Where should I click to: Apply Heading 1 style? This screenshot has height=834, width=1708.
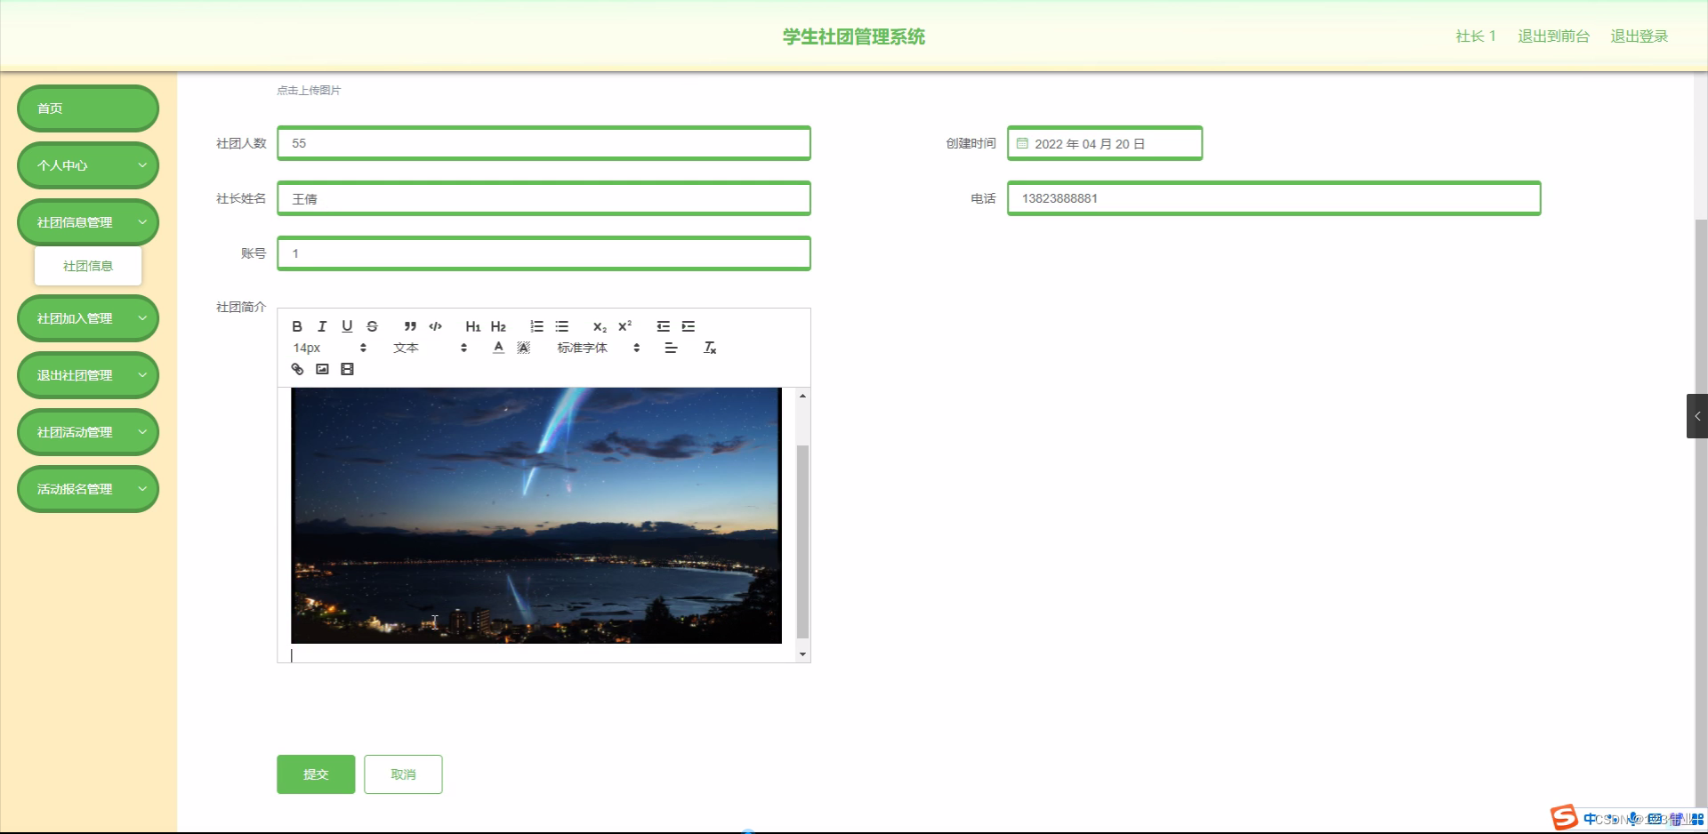pyautogui.click(x=473, y=326)
